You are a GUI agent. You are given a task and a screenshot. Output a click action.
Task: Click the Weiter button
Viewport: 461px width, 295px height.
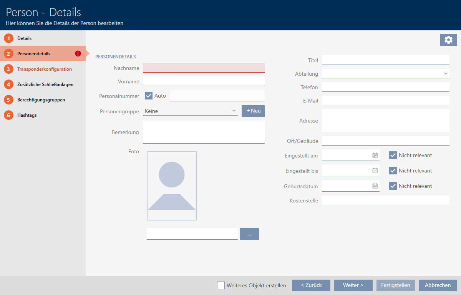(x=353, y=285)
